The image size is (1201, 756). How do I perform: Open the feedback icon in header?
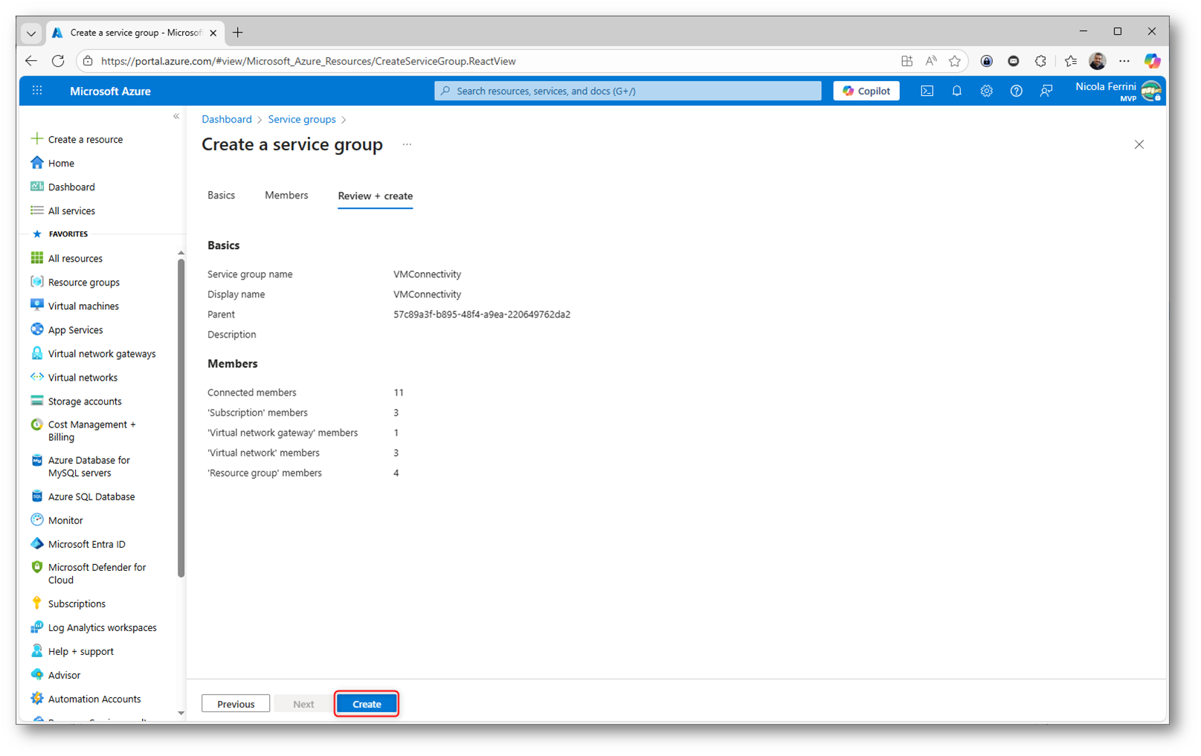coord(1046,91)
